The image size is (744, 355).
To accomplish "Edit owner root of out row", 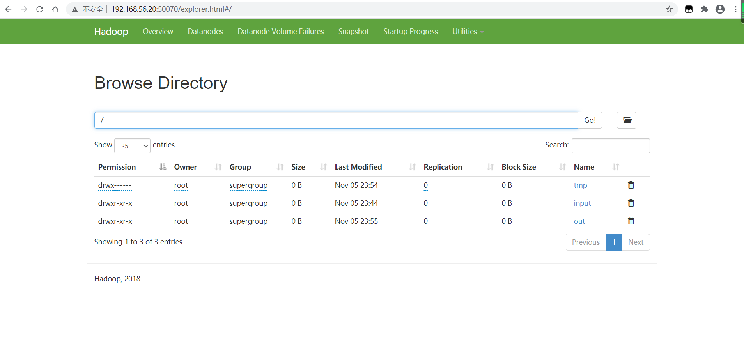I will (x=181, y=221).
